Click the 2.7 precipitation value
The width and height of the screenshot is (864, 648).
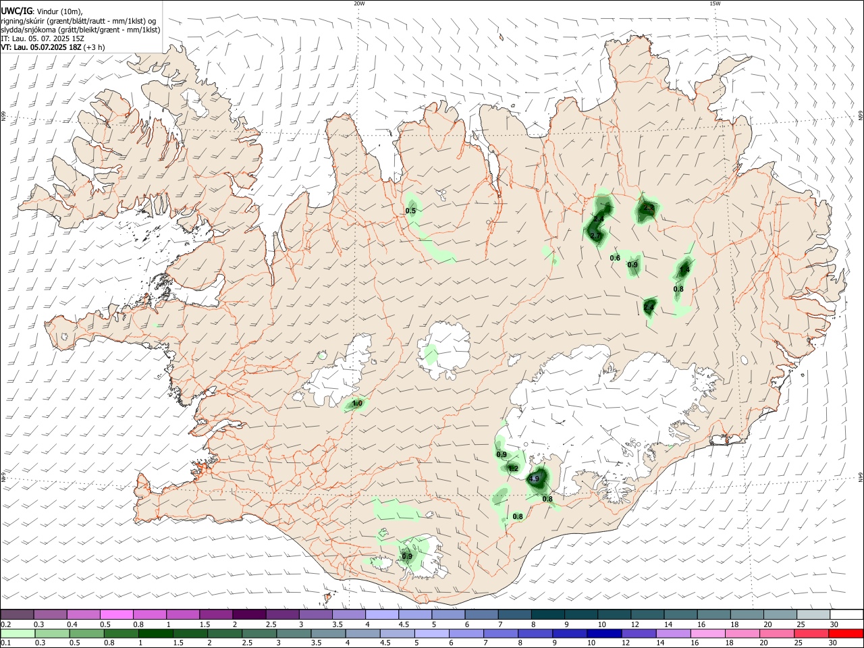[595, 236]
